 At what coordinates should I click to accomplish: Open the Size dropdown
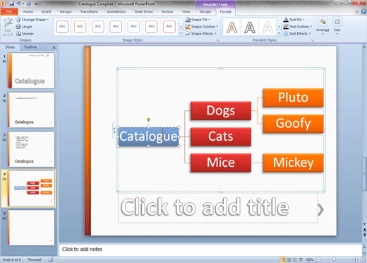click(337, 26)
